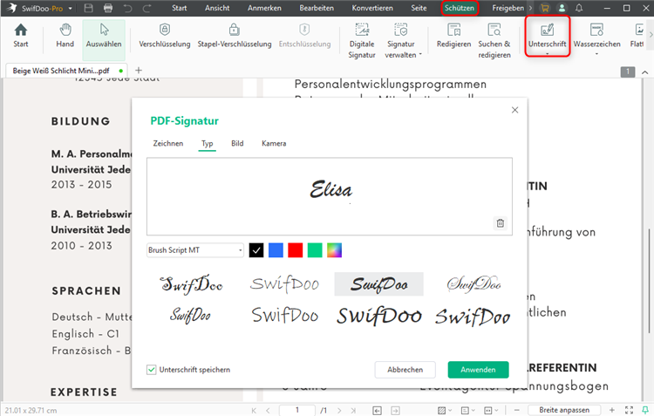Open the notification bell

pyautogui.click(x=579, y=8)
